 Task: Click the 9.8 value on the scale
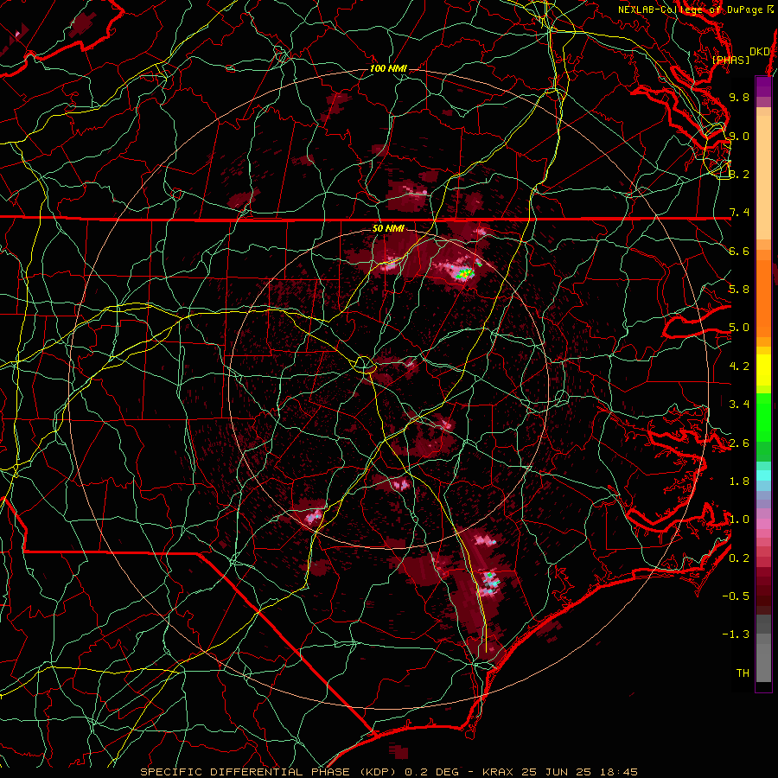[739, 97]
